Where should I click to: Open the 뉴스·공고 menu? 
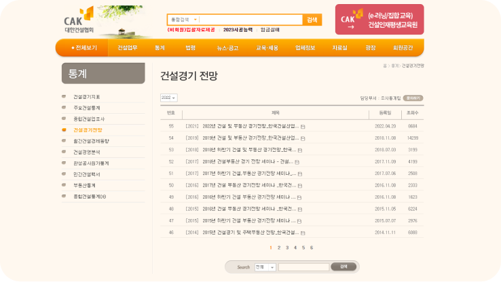coord(227,48)
